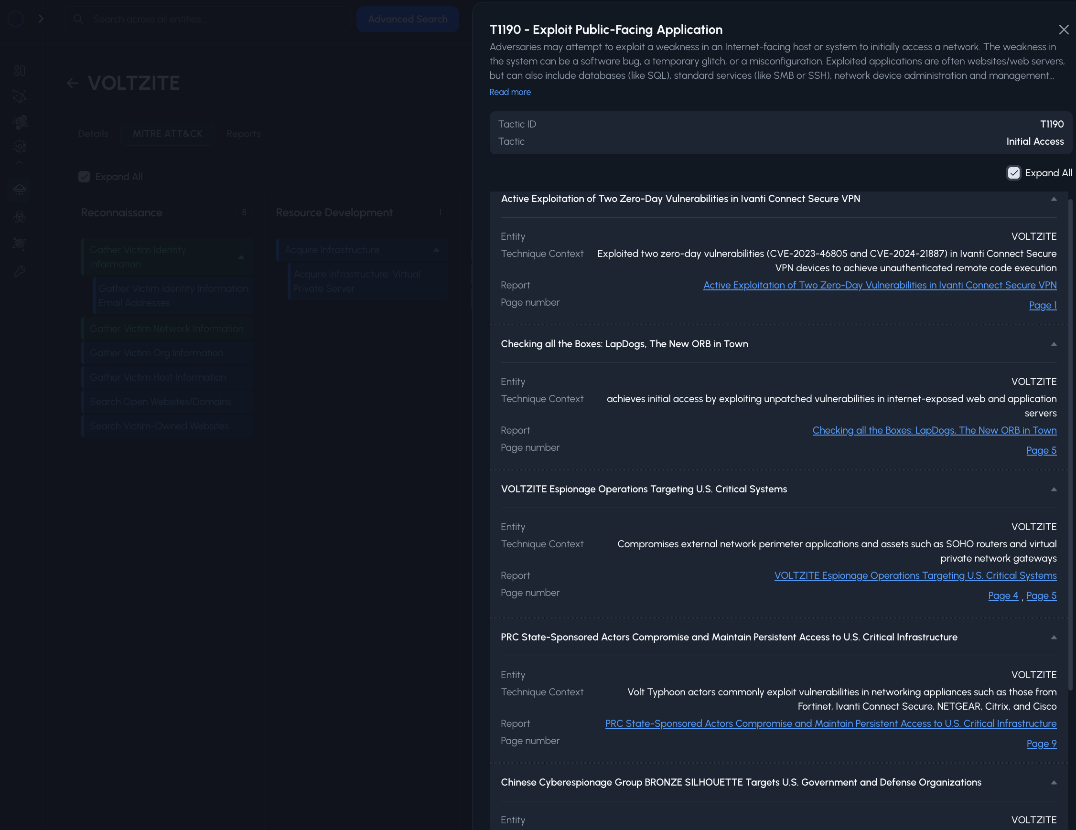Click the sidebar expand chevron at top
The image size is (1076, 830).
pyautogui.click(x=41, y=19)
